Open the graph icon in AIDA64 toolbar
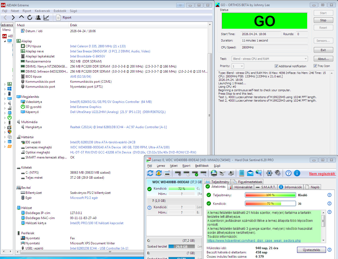The width and height of the screenshot is (338, 259). click(46, 18)
